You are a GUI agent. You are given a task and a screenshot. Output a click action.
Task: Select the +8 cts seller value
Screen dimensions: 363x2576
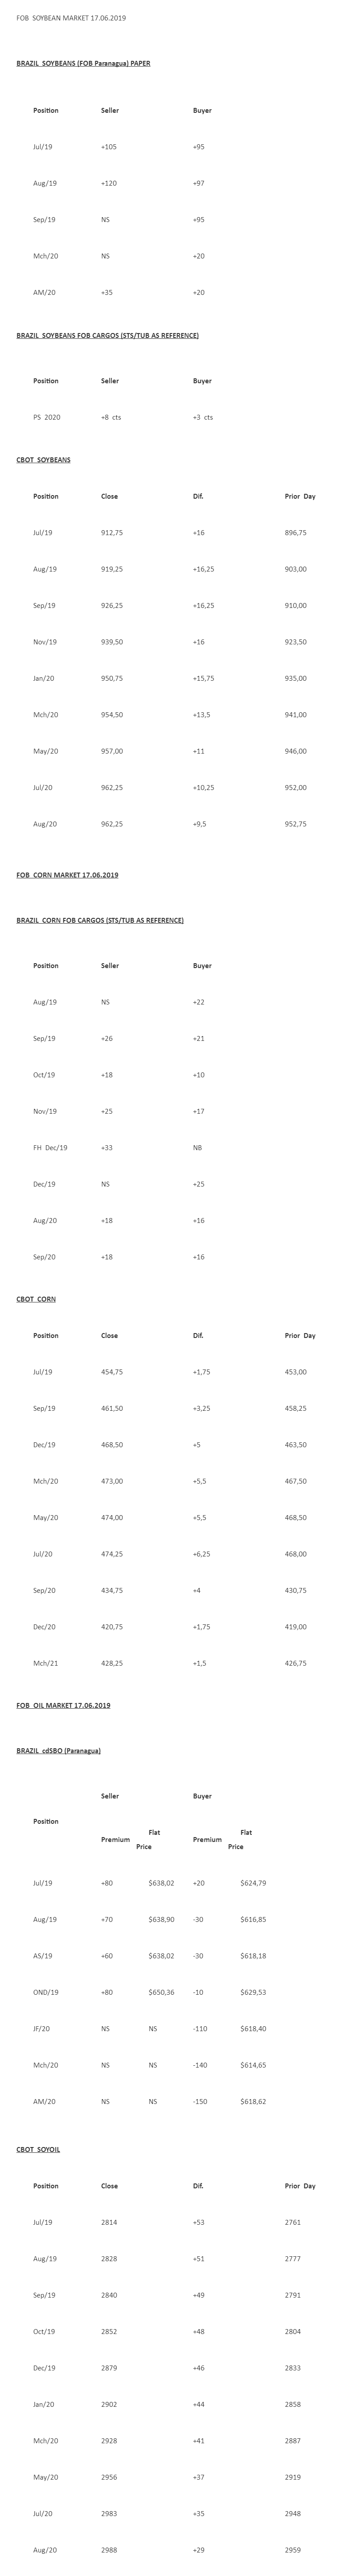click(x=111, y=417)
